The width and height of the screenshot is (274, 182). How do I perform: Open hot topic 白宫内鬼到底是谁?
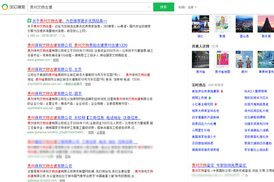click(x=256, y=104)
